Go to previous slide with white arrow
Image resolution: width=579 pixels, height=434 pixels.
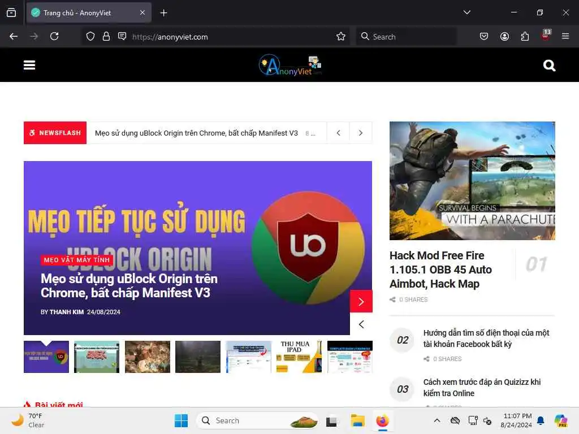pyautogui.click(x=361, y=324)
